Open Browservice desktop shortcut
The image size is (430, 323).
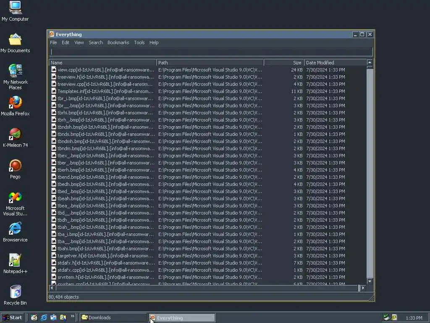point(15,232)
